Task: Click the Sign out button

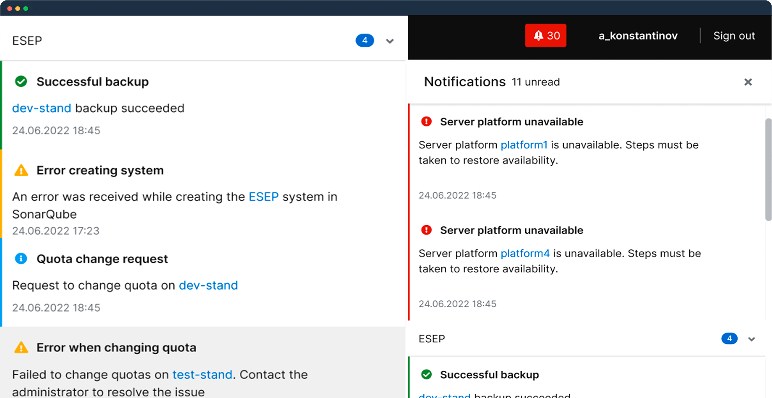Action: [734, 36]
